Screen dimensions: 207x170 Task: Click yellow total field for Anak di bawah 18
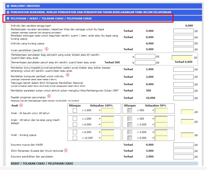point(187,112)
